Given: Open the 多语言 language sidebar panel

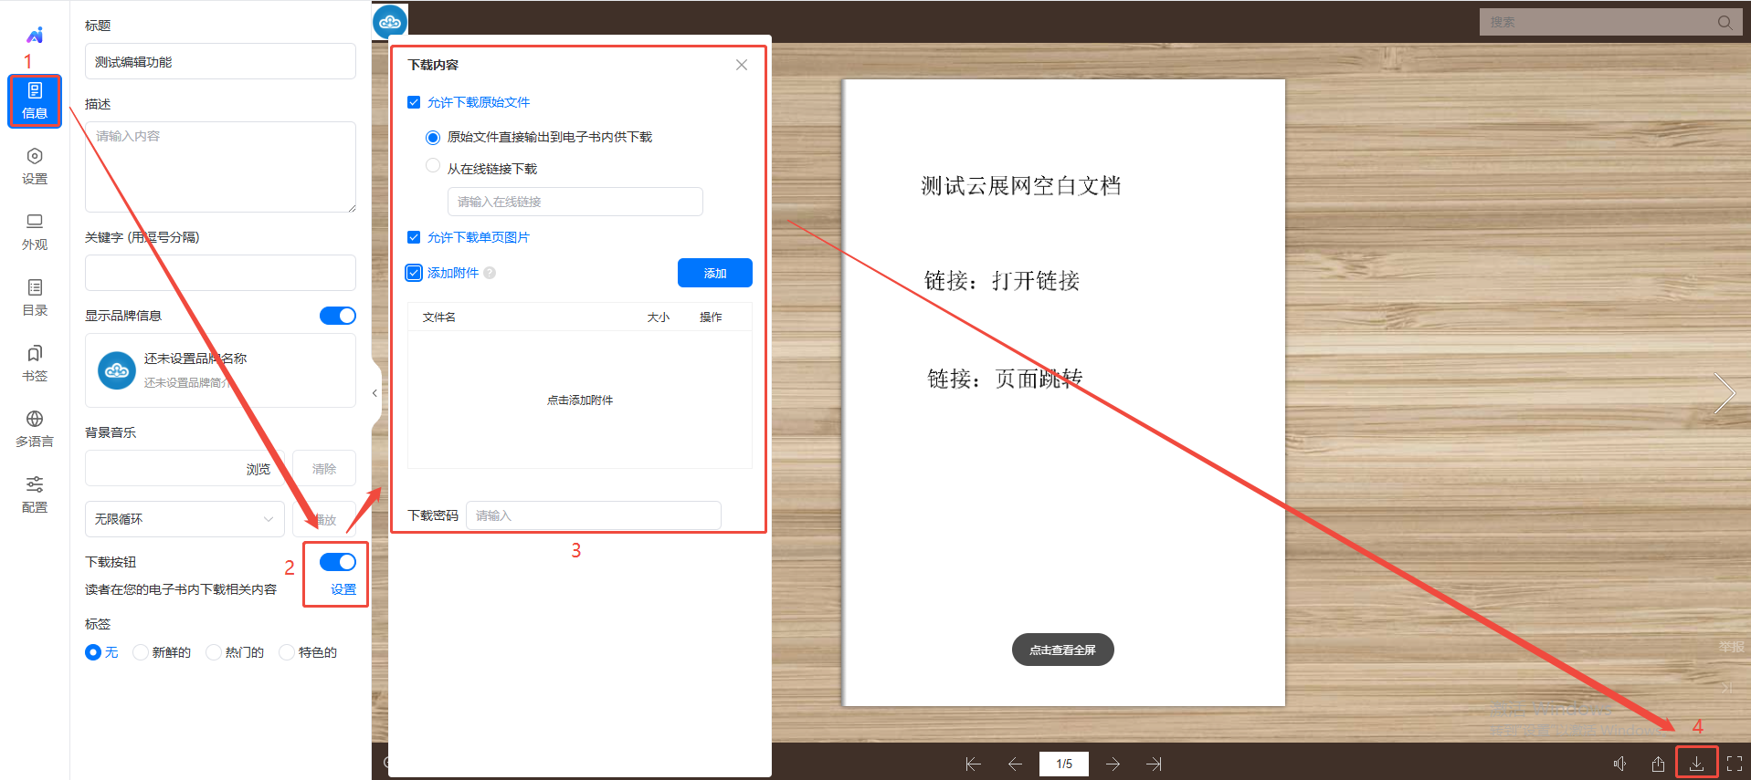Looking at the screenshot, I should coord(35,428).
